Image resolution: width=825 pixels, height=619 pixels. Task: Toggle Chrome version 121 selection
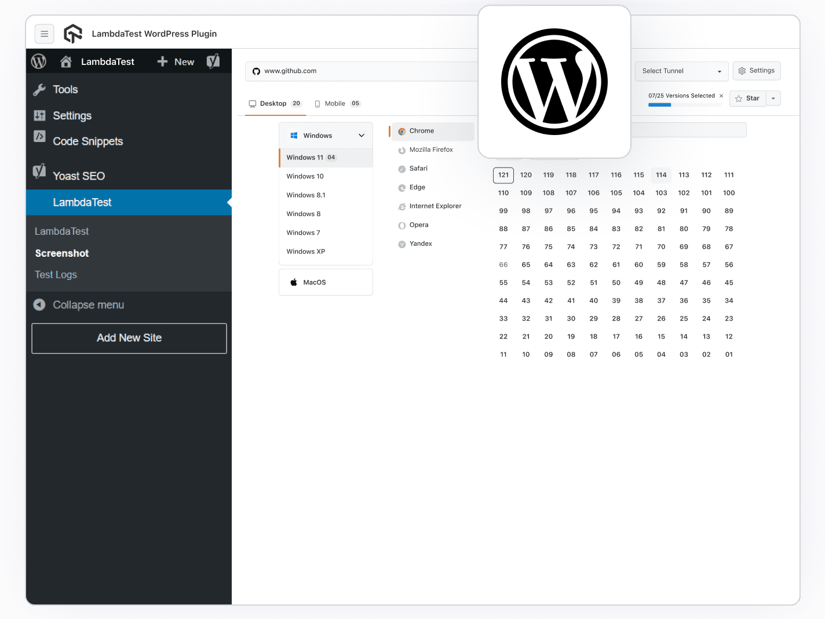point(503,175)
